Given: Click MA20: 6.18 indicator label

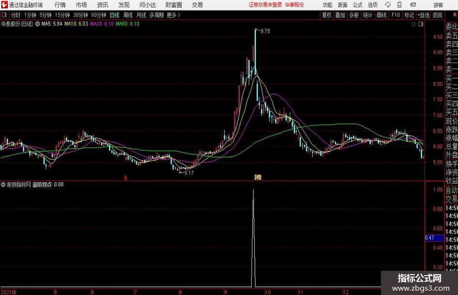Looking at the screenshot, I should [x=102, y=24].
